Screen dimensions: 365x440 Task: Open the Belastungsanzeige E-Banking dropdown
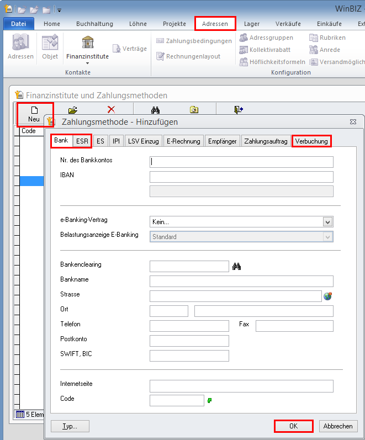coord(328,237)
